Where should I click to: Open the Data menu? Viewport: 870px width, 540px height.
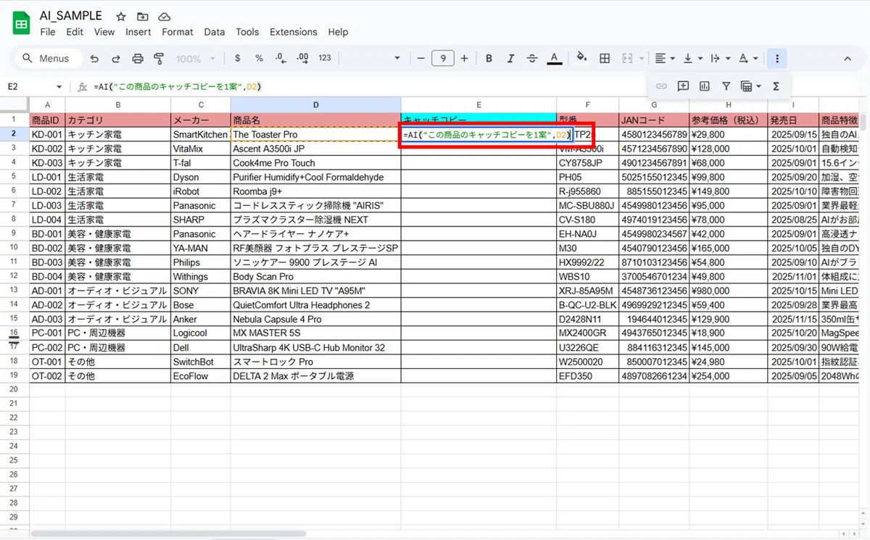(214, 32)
